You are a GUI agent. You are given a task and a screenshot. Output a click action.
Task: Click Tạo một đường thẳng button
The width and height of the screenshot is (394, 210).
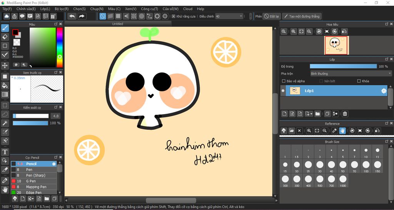(302, 16)
